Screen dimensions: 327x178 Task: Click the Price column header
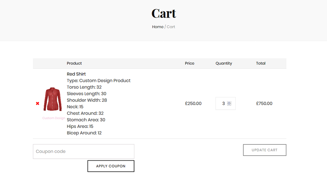(x=190, y=63)
